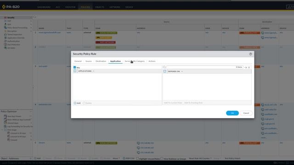Image resolution: width=294 pixels, height=165 pixels.
Task: Click Test Policy Match in bottom toolbar
Action: click(x=232, y=159)
